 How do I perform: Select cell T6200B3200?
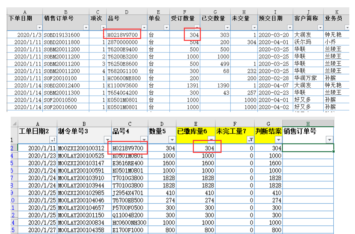[127, 57]
